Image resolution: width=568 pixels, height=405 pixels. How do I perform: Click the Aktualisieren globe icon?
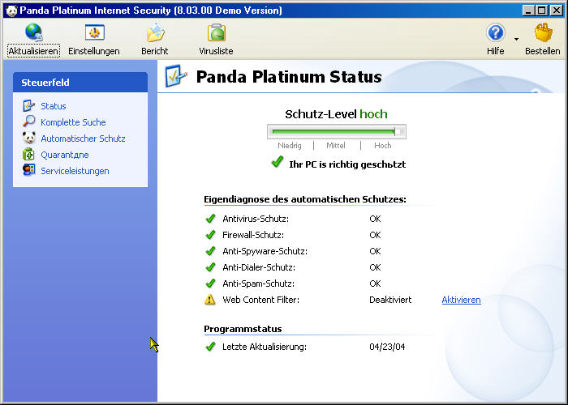click(34, 32)
